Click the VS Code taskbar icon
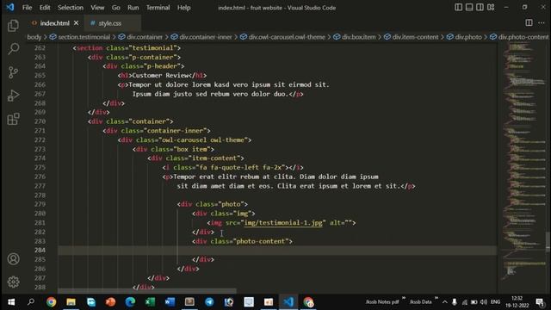The width and height of the screenshot is (551, 310). tap(288, 302)
